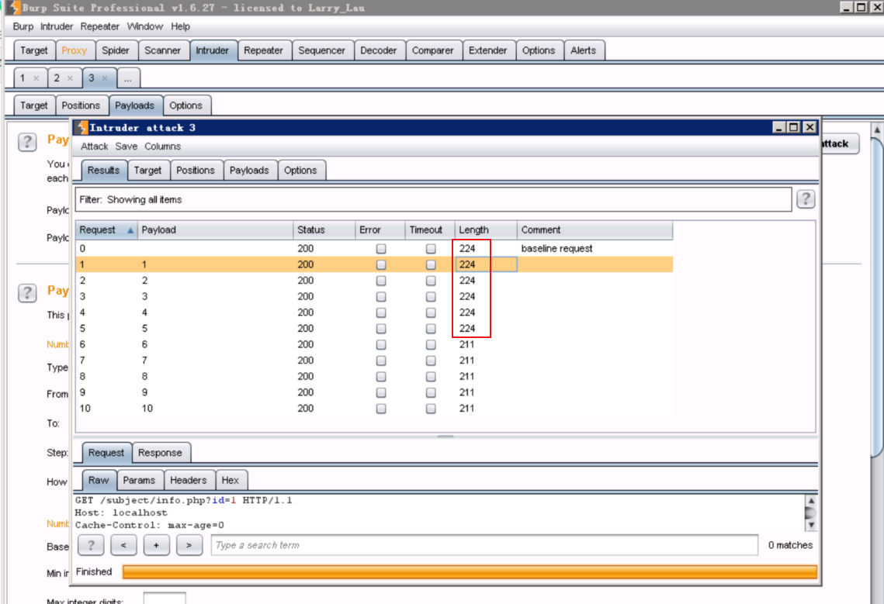The width and height of the screenshot is (884, 604).
Task: Select the baseline request row
Action: (x=374, y=248)
